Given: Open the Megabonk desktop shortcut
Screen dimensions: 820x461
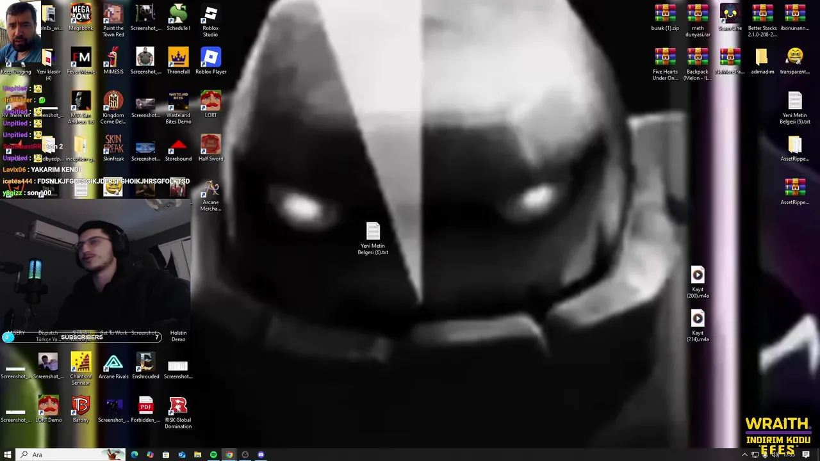Looking at the screenshot, I should 81,18.
